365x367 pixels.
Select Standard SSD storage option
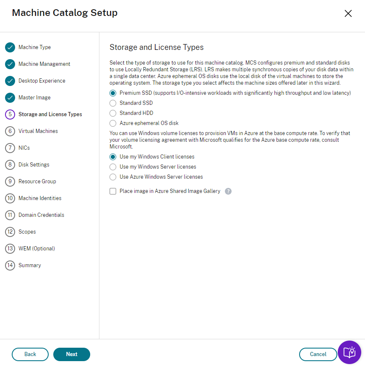tap(113, 103)
